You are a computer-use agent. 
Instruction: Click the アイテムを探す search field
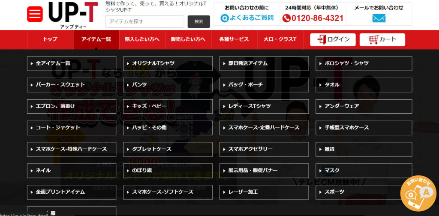pyautogui.click(x=144, y=21)
